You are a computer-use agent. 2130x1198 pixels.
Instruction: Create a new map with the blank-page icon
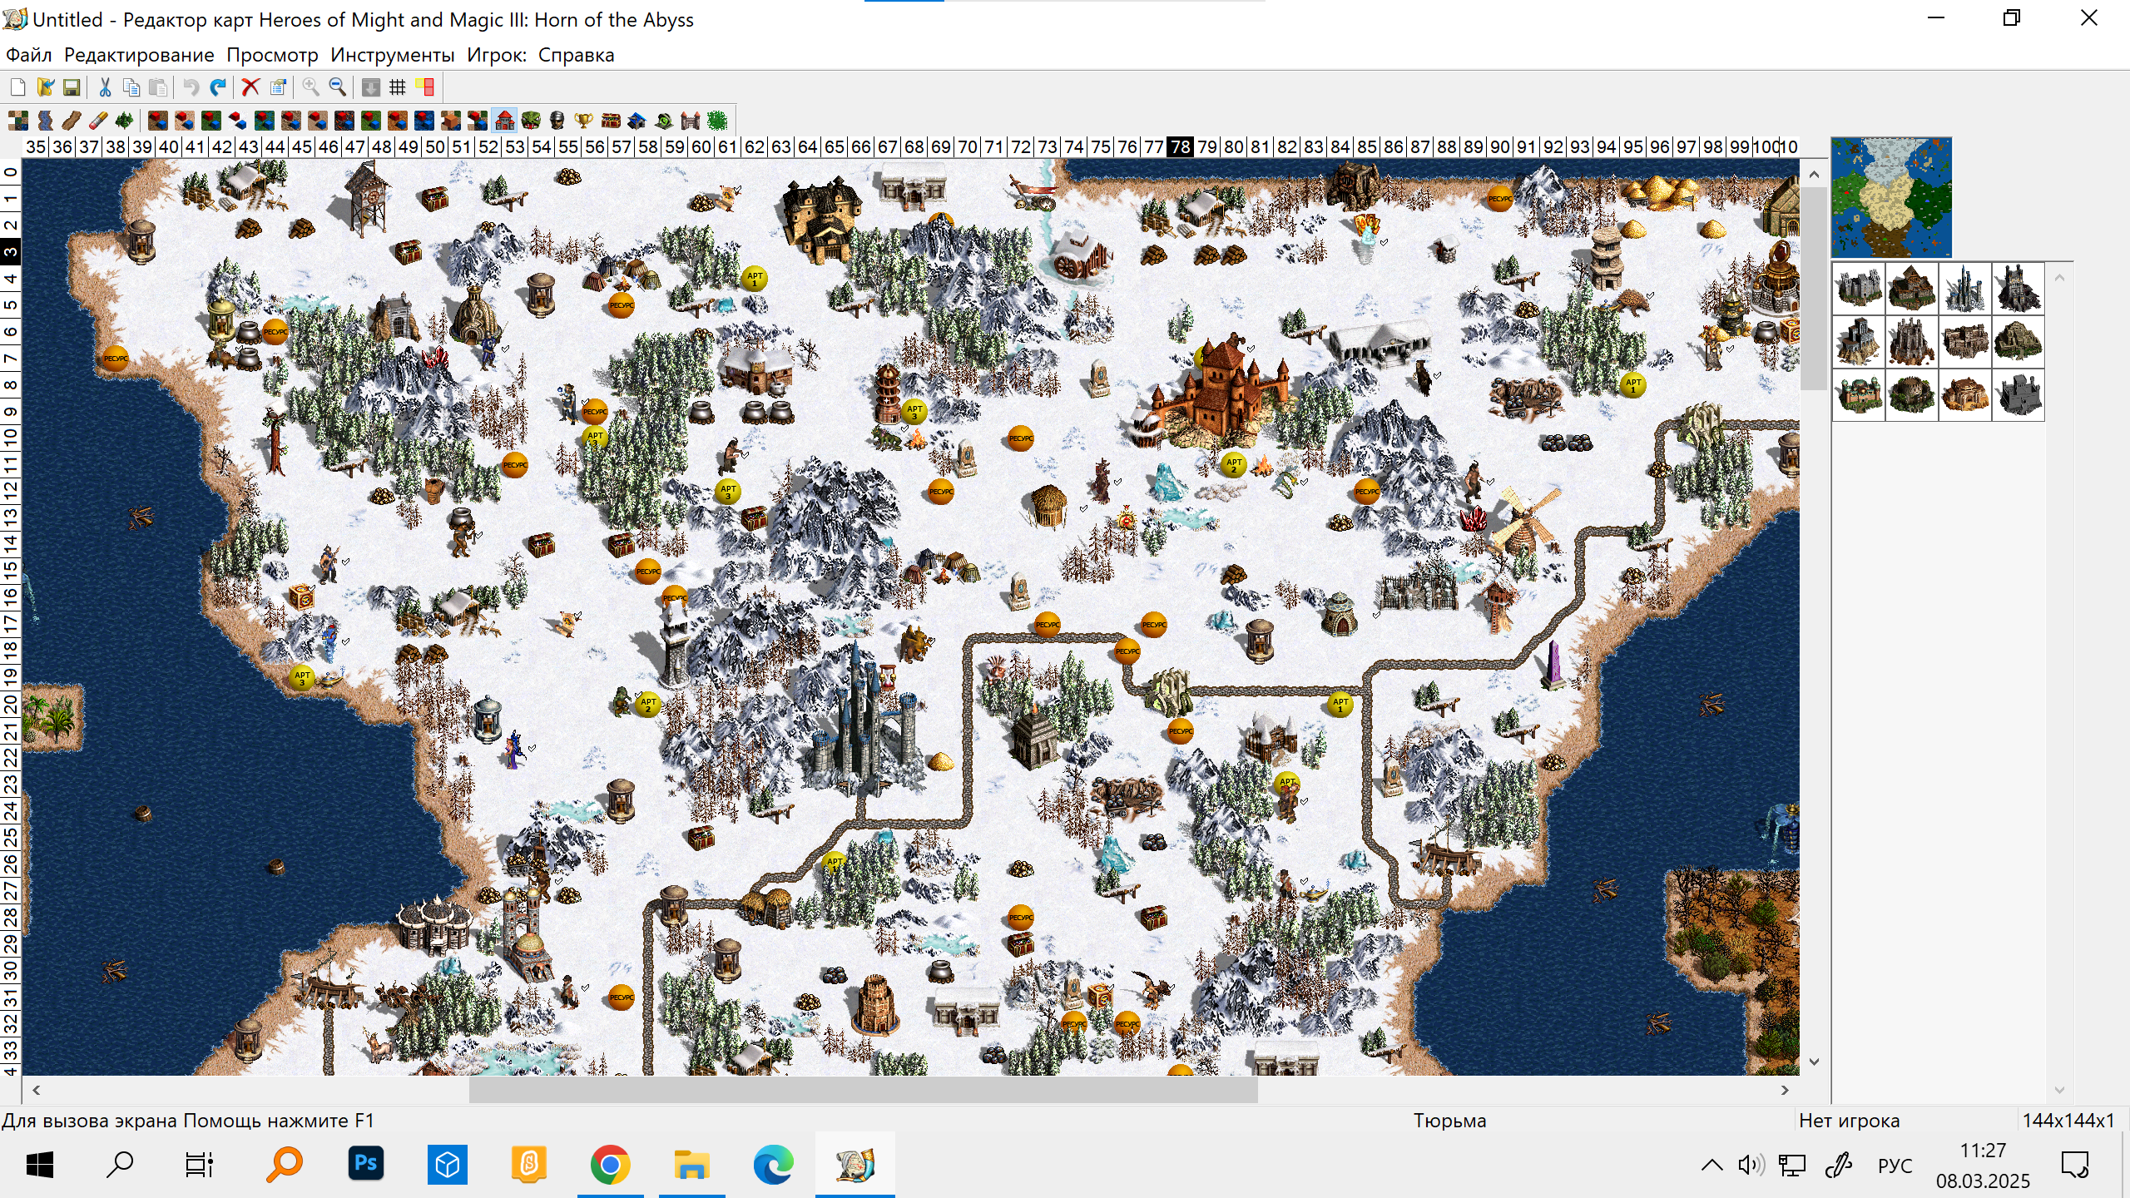pos(17,87)
